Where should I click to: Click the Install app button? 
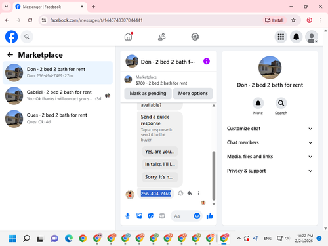coord(274,20)
